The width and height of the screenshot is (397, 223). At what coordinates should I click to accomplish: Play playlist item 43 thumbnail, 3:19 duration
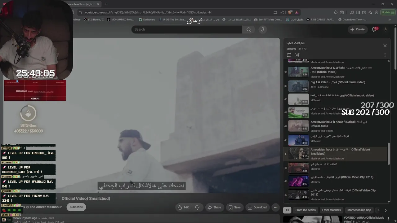[x=298, y=140]
